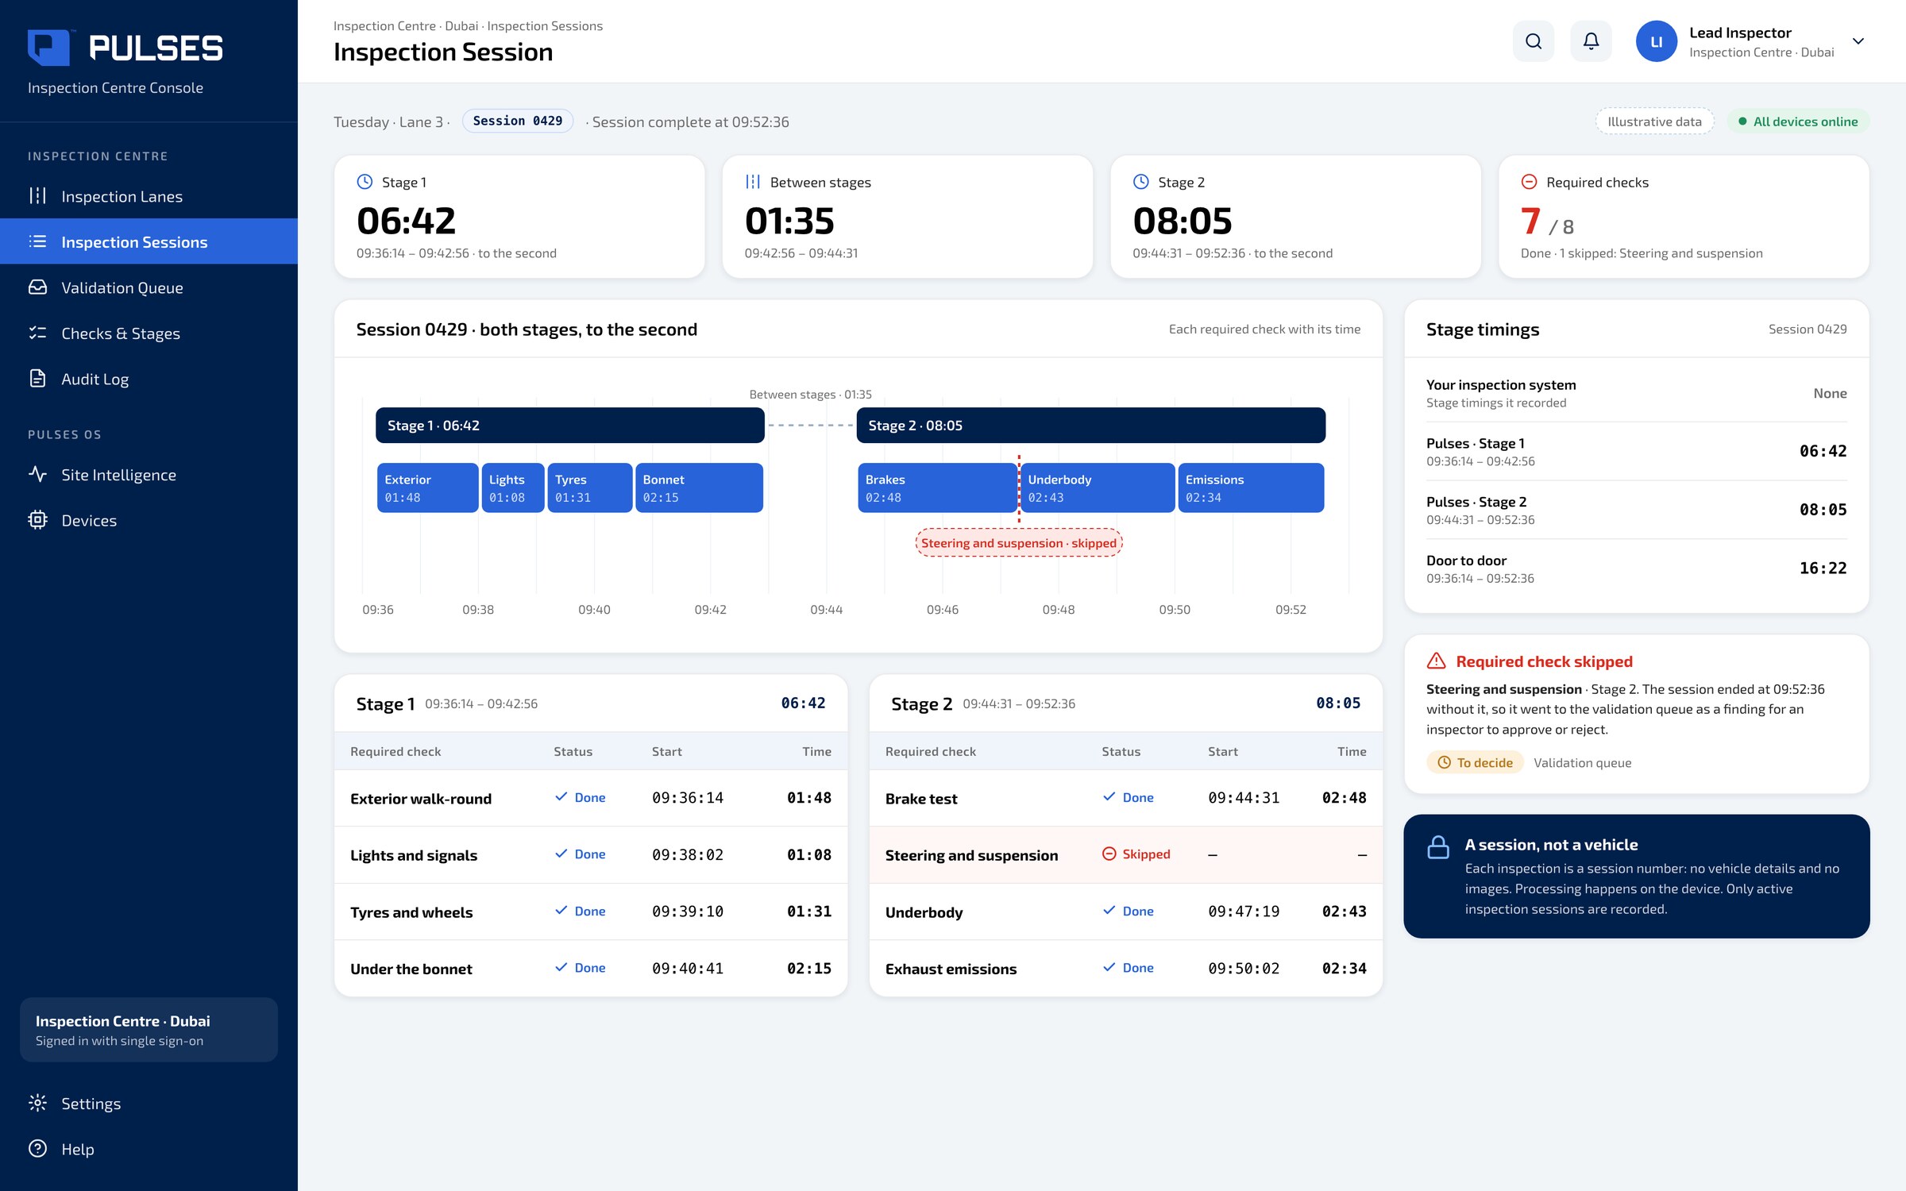Click the Tyres 01:31 timeline block
Viewport: 1906px width, 1191px height.
click(x=590, y=488)
